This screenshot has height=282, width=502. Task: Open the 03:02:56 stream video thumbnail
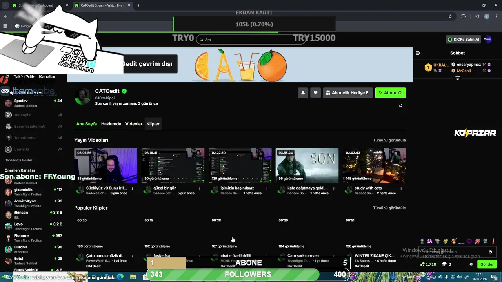[106, 166]
